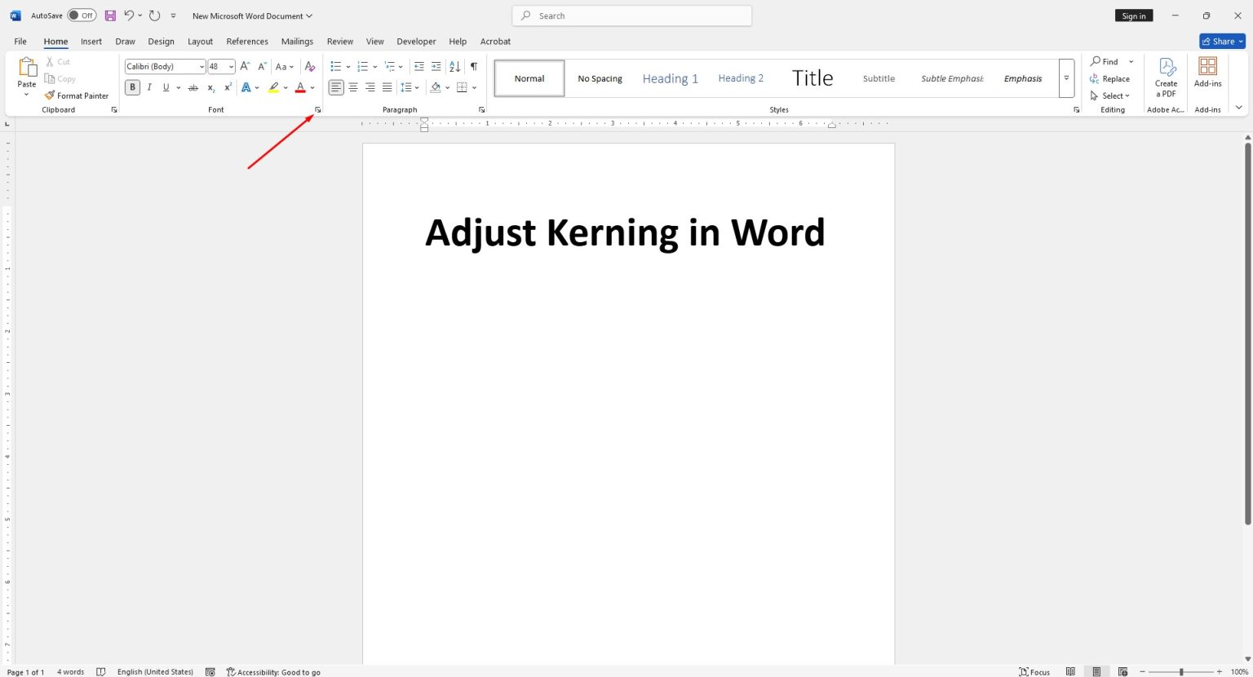
Task: Center align the paragraph
Action: [x=353, y=87]
